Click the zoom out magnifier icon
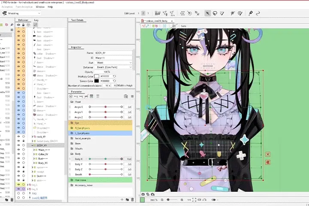This screenshot has width=309, height=206. (x=162, y=200)
